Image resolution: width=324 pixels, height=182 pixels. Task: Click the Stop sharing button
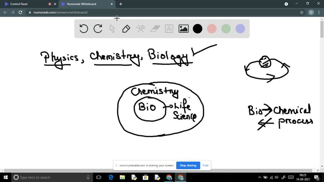(x=188, y=165)
